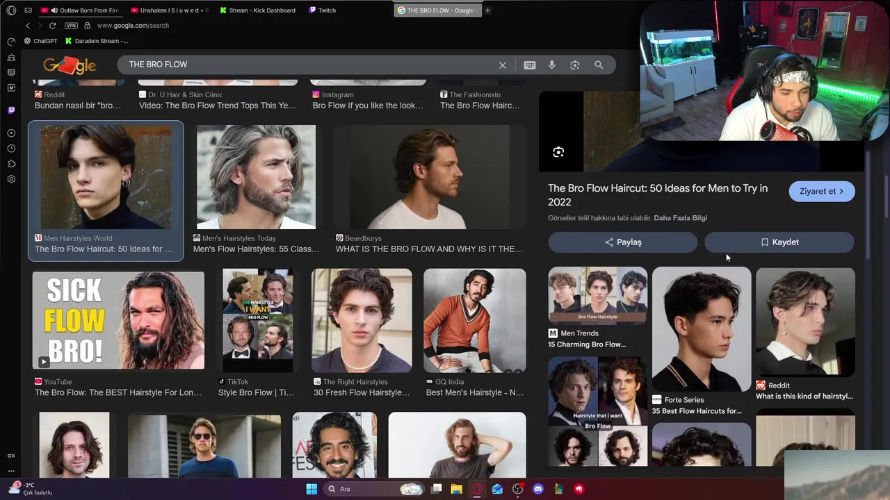Clear the search box with X
The image size is (890, 500).
503,65
